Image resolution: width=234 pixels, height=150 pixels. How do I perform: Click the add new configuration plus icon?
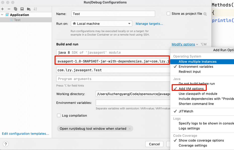coord(3,9)
